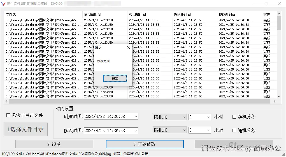Toggle the 包含子目录文件 checkbox
The width and height of the screenshot is (286, 157).
click(x=8, y=115)
